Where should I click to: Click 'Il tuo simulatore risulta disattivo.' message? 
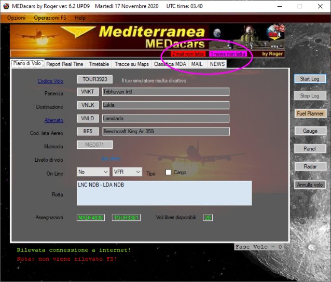click(x=154, y=80)
